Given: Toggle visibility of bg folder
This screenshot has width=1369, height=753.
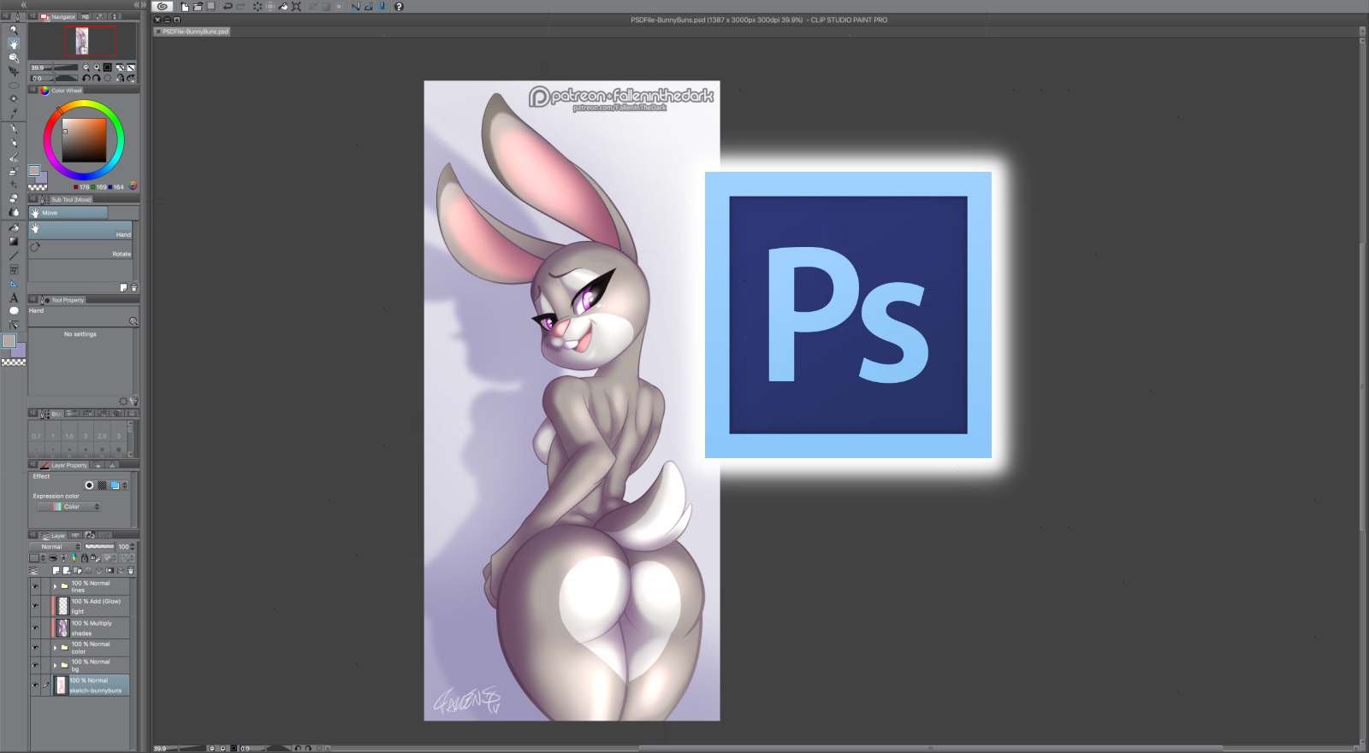Looking at the screenshot, I should [x=35, y=665].
